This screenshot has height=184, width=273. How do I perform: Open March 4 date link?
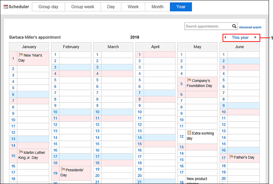tap(97, 74)
